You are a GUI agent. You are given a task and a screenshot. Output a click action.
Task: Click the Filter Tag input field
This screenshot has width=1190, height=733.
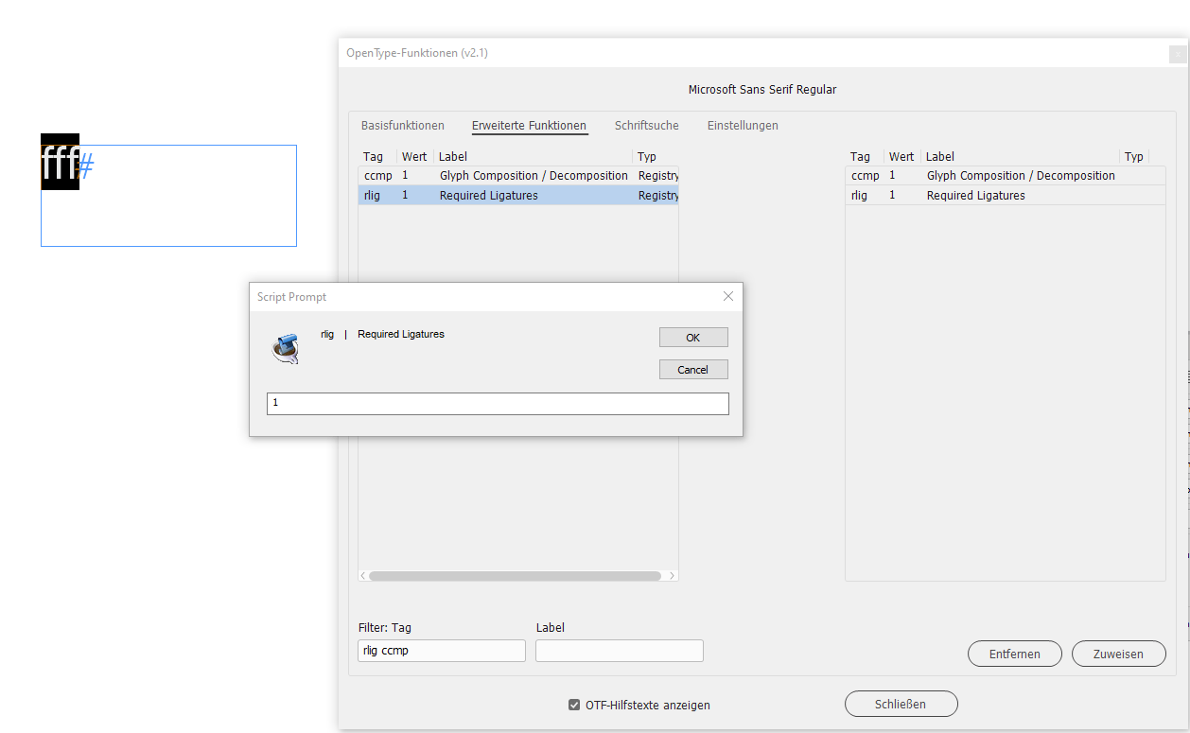point(441,651)
